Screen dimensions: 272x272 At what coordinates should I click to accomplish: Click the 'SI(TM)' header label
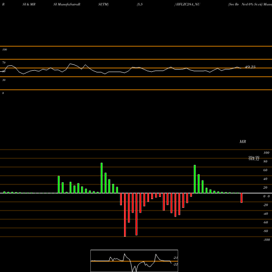click(103, 4)
